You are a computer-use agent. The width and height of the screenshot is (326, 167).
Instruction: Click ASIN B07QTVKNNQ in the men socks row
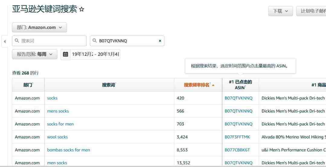238,163
